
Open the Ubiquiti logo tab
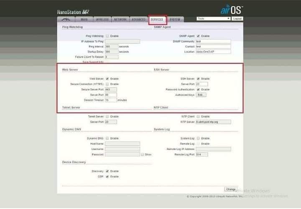(65, 20)
